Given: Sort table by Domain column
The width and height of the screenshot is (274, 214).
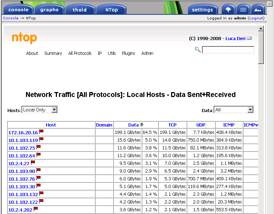Looking at the screenshot, I should 104,125.
